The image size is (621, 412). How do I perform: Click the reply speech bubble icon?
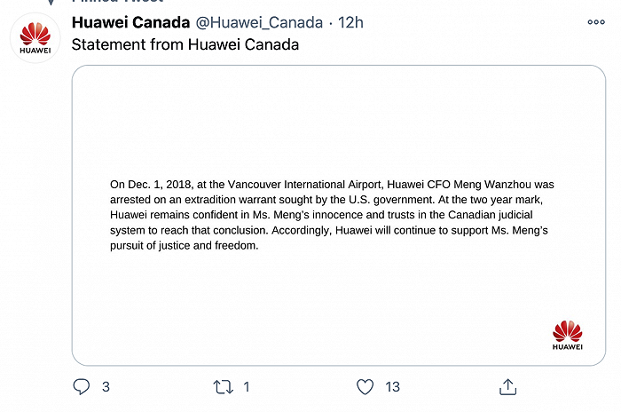click(82, 387)
